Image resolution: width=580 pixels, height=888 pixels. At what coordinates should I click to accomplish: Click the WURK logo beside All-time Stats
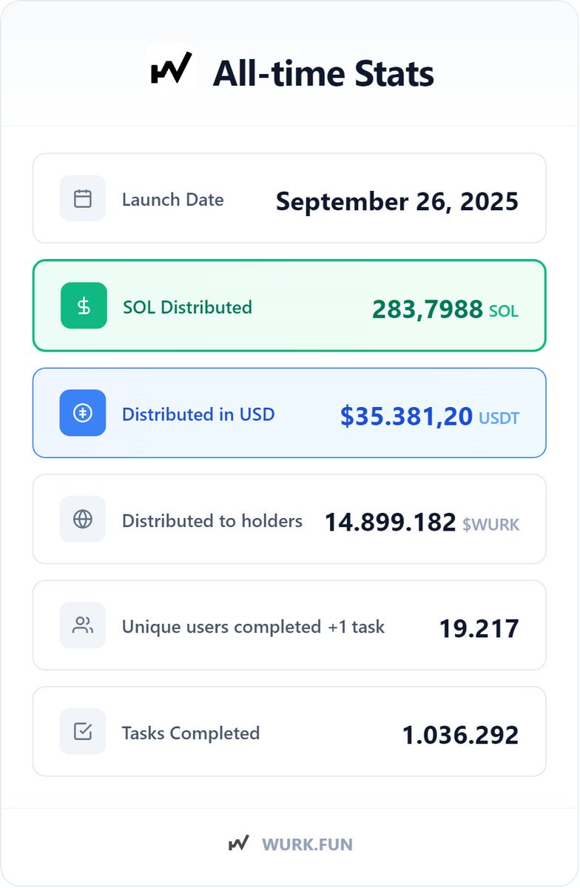click(x=171, y=69)
